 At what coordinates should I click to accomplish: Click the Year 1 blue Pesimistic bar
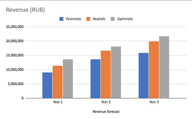click(x=47, y=85)
